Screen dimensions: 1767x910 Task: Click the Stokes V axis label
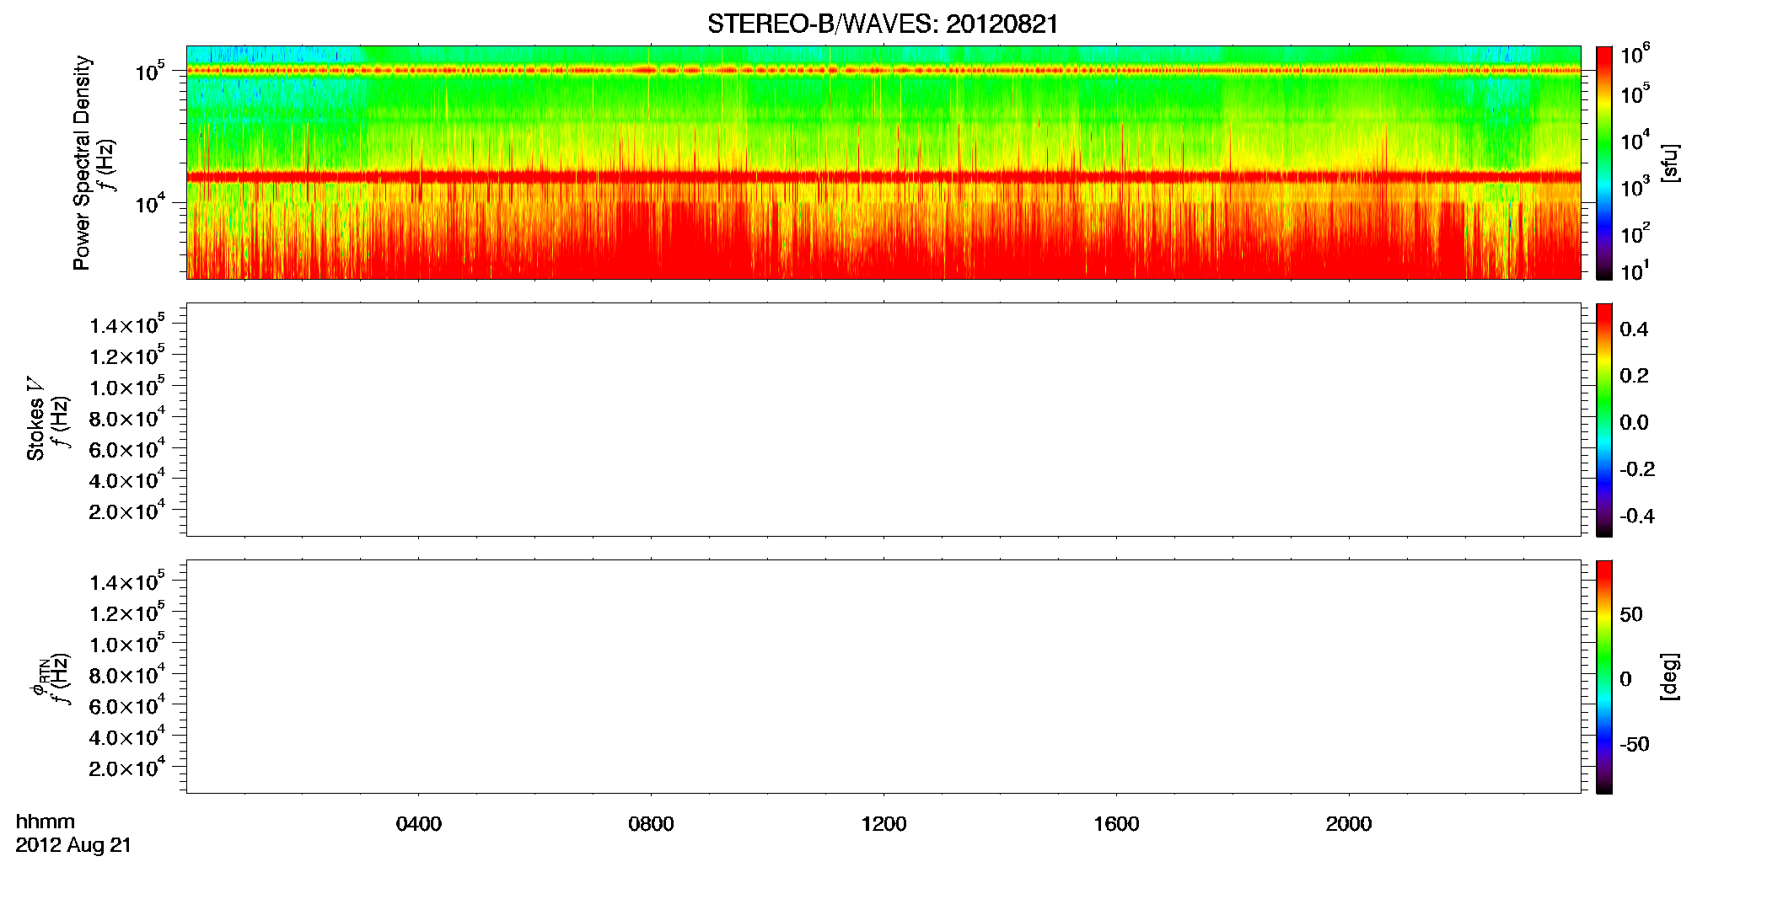[35, 419]
